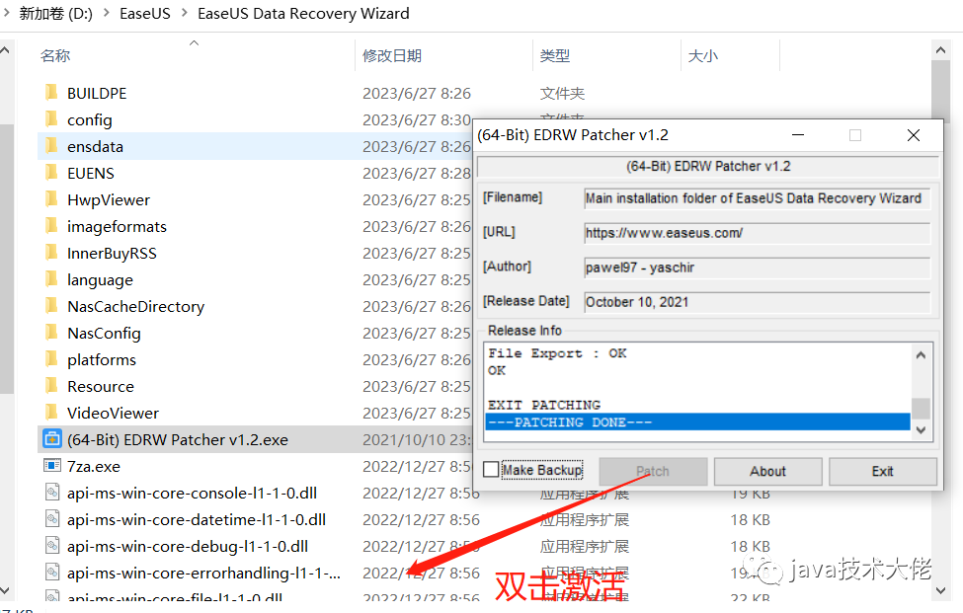The height and width of the screenshot is (613, 963).
Task: Click the NasCacheDirectory folder icon
Action: click(51, 306)
